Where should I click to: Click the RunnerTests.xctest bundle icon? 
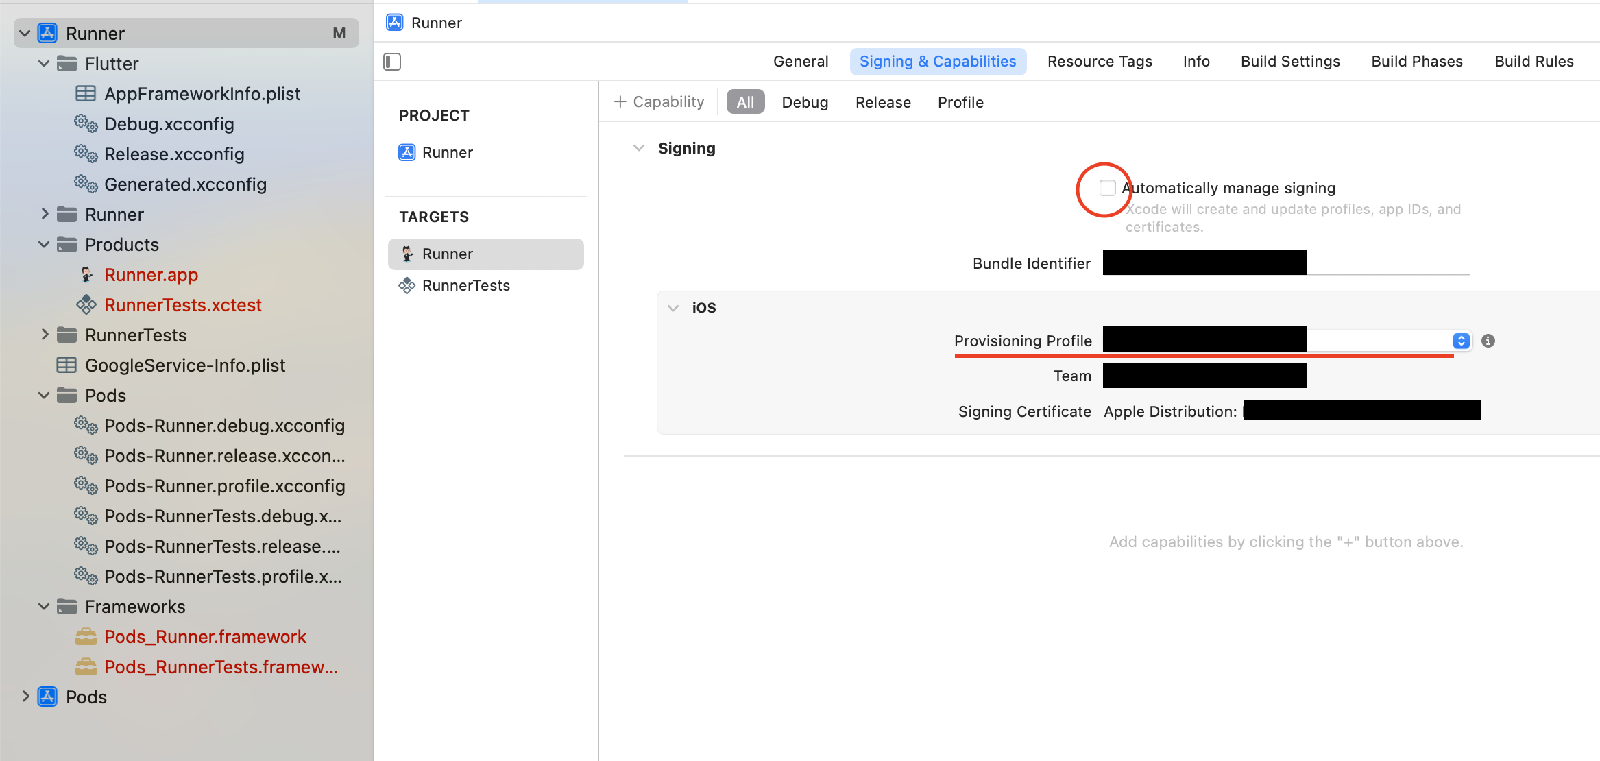click(x=86, y=305)
